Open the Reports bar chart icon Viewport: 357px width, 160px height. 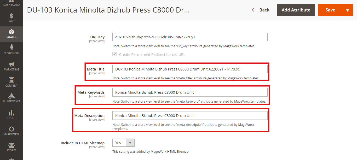[11, 113]
